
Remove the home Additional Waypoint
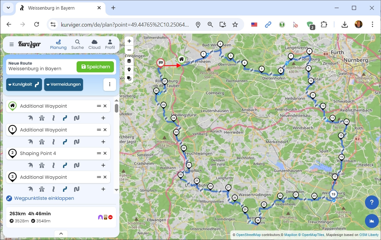click(x=105, y=106)
